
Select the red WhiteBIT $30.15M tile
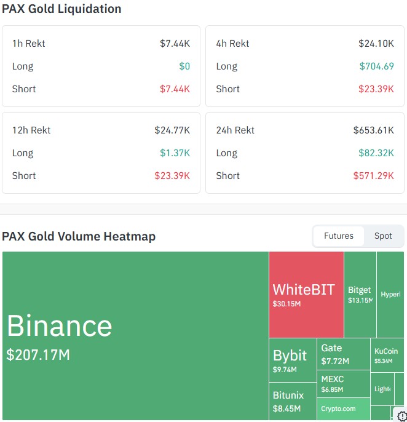coord(306,295)
